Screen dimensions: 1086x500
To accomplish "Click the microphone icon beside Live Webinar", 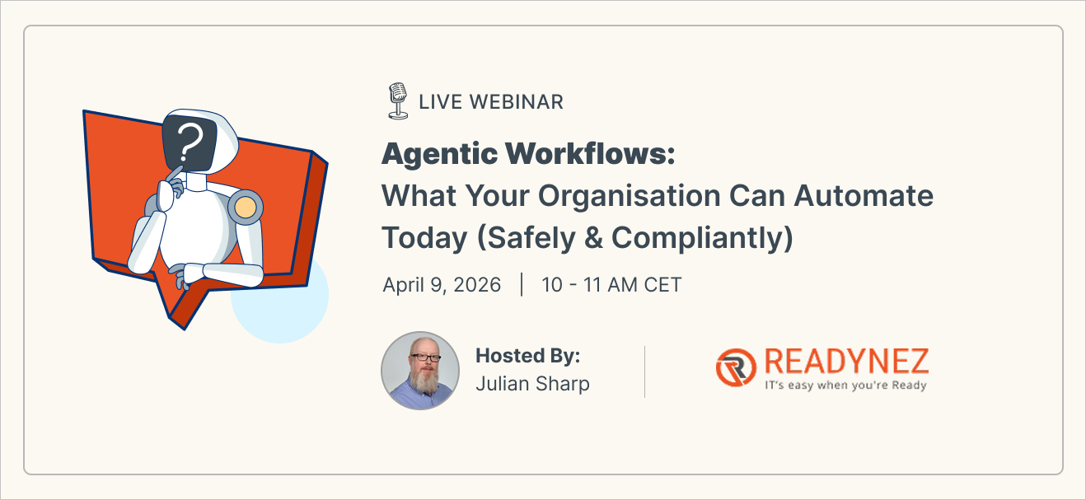I will (x=398, y=100).
